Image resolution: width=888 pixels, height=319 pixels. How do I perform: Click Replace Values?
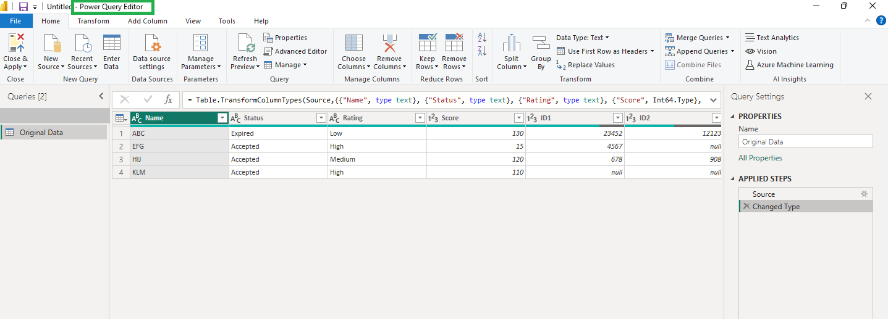[x=585, y=65]
